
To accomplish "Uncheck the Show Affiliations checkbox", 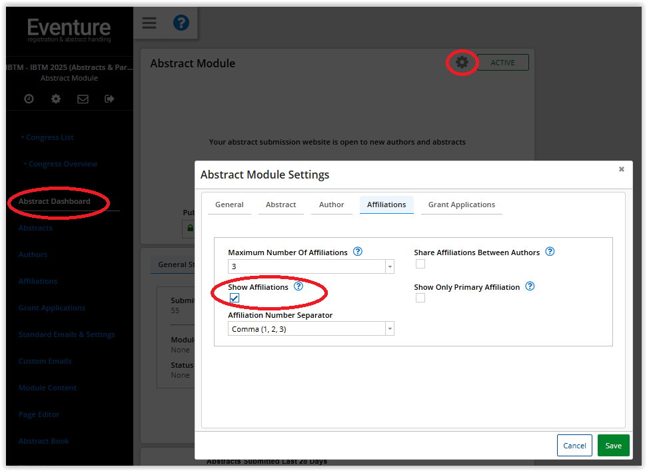I will [x=235, y=298].
